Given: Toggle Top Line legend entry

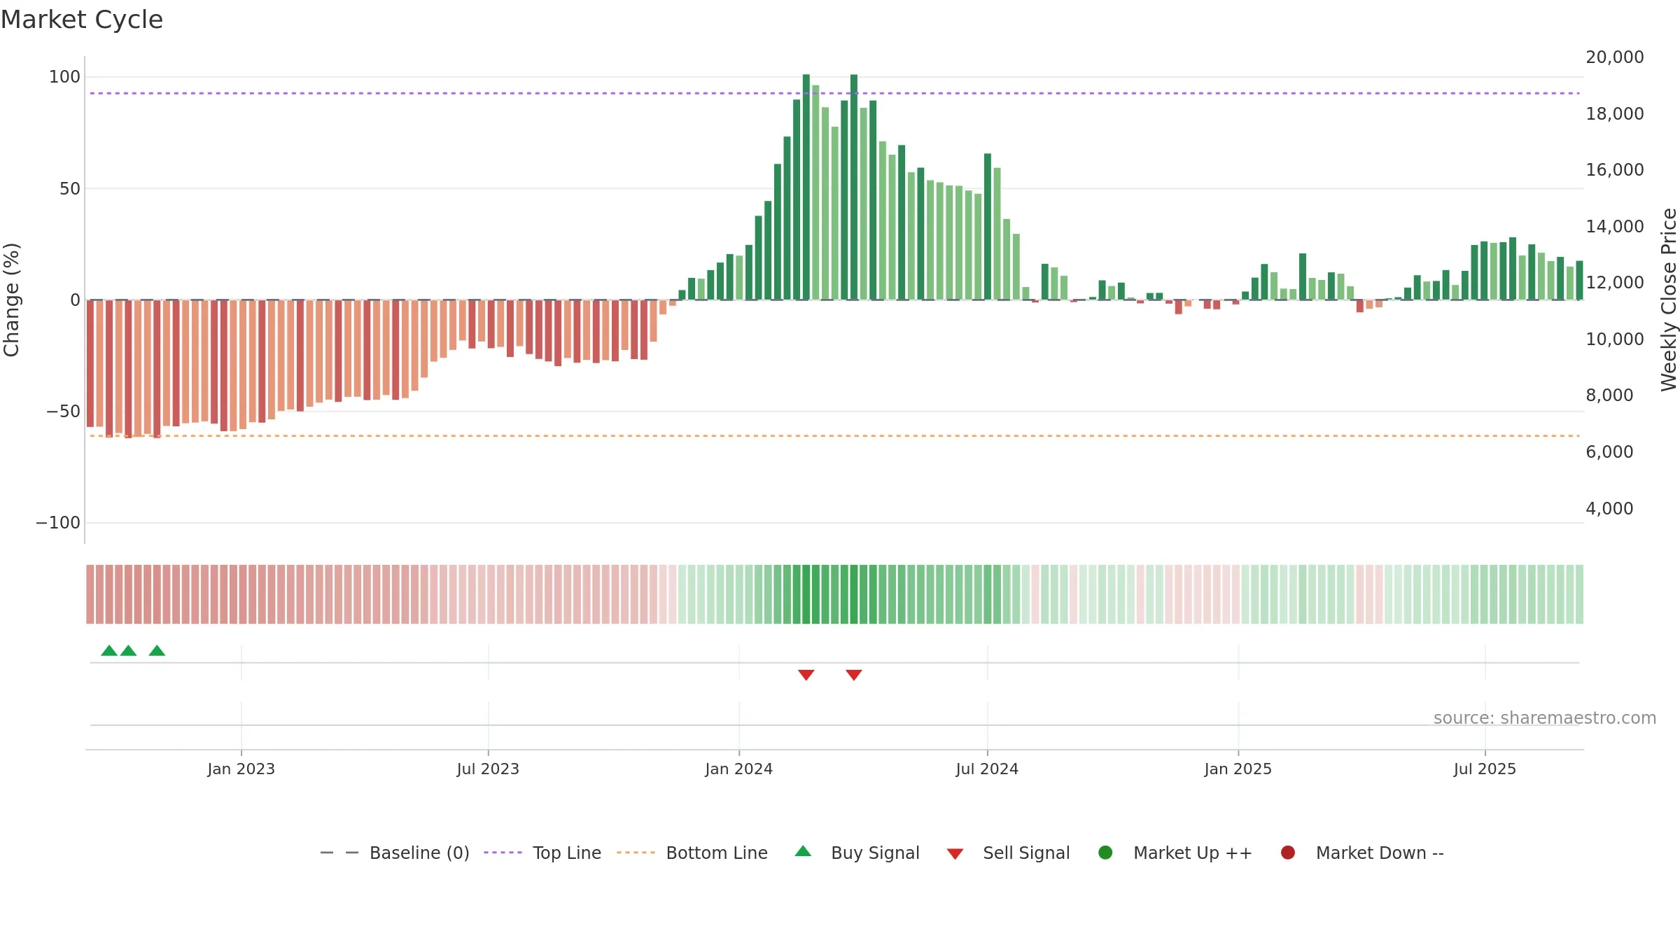Looking at the screenshot, I should (542, 853).
